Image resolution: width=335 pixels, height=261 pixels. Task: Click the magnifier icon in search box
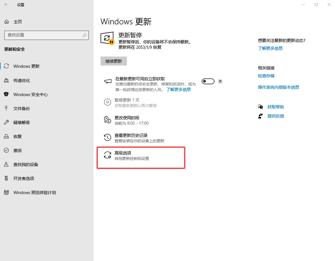click(84, 35)
